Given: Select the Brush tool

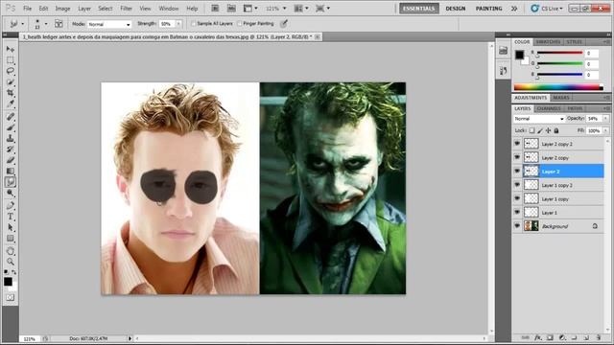Looking at the screenshot, I should (11, 127).
